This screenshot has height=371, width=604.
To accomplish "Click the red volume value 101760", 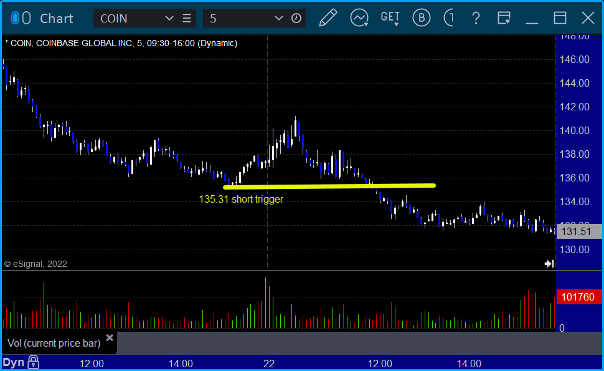I will (x=578, y=297).
